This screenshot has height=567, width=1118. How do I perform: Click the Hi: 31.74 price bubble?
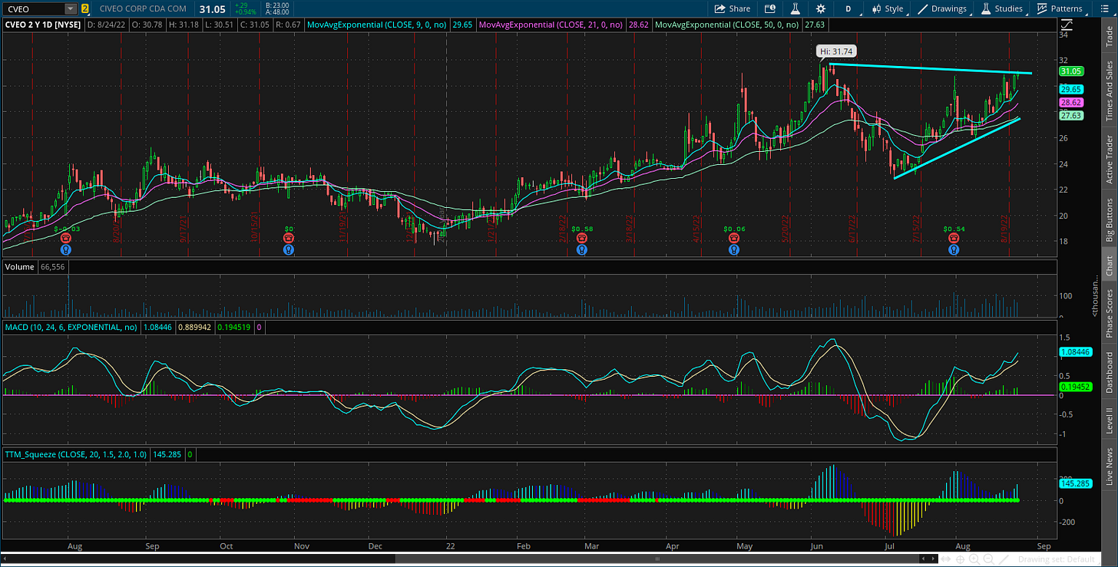(835, 51)
